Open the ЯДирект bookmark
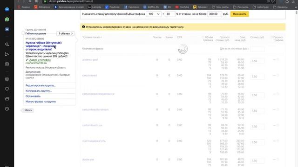 (200, 7)
